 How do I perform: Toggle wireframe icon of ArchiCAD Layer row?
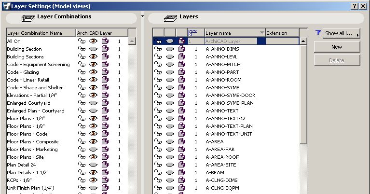182,41
